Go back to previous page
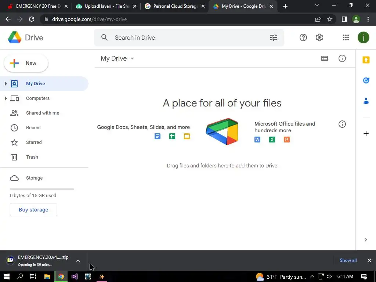The width and height of the screenshot is (376, 282). [8, 19]
